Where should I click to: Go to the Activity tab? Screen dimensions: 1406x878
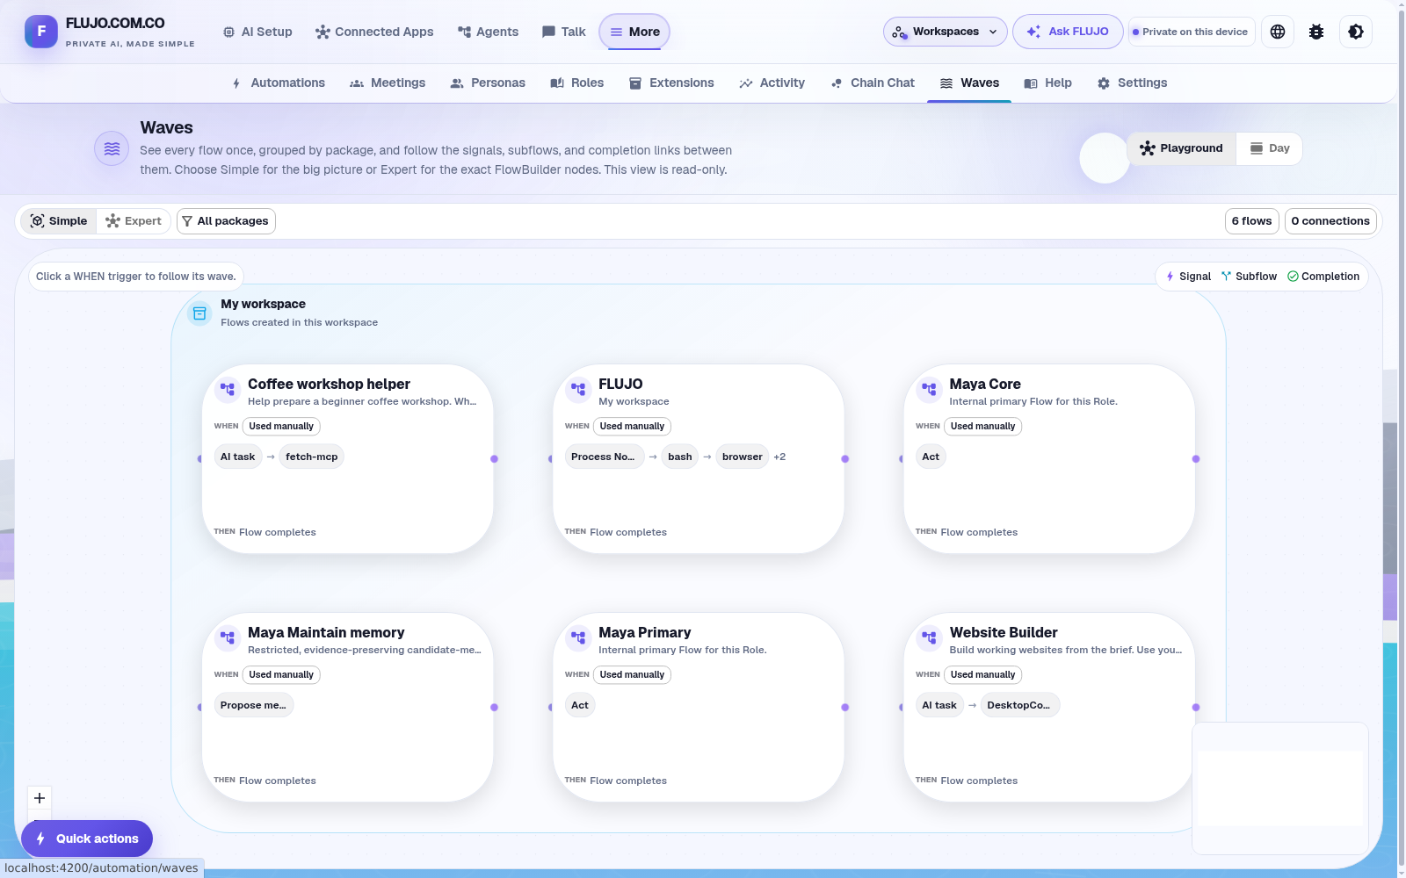click(772, 83)
